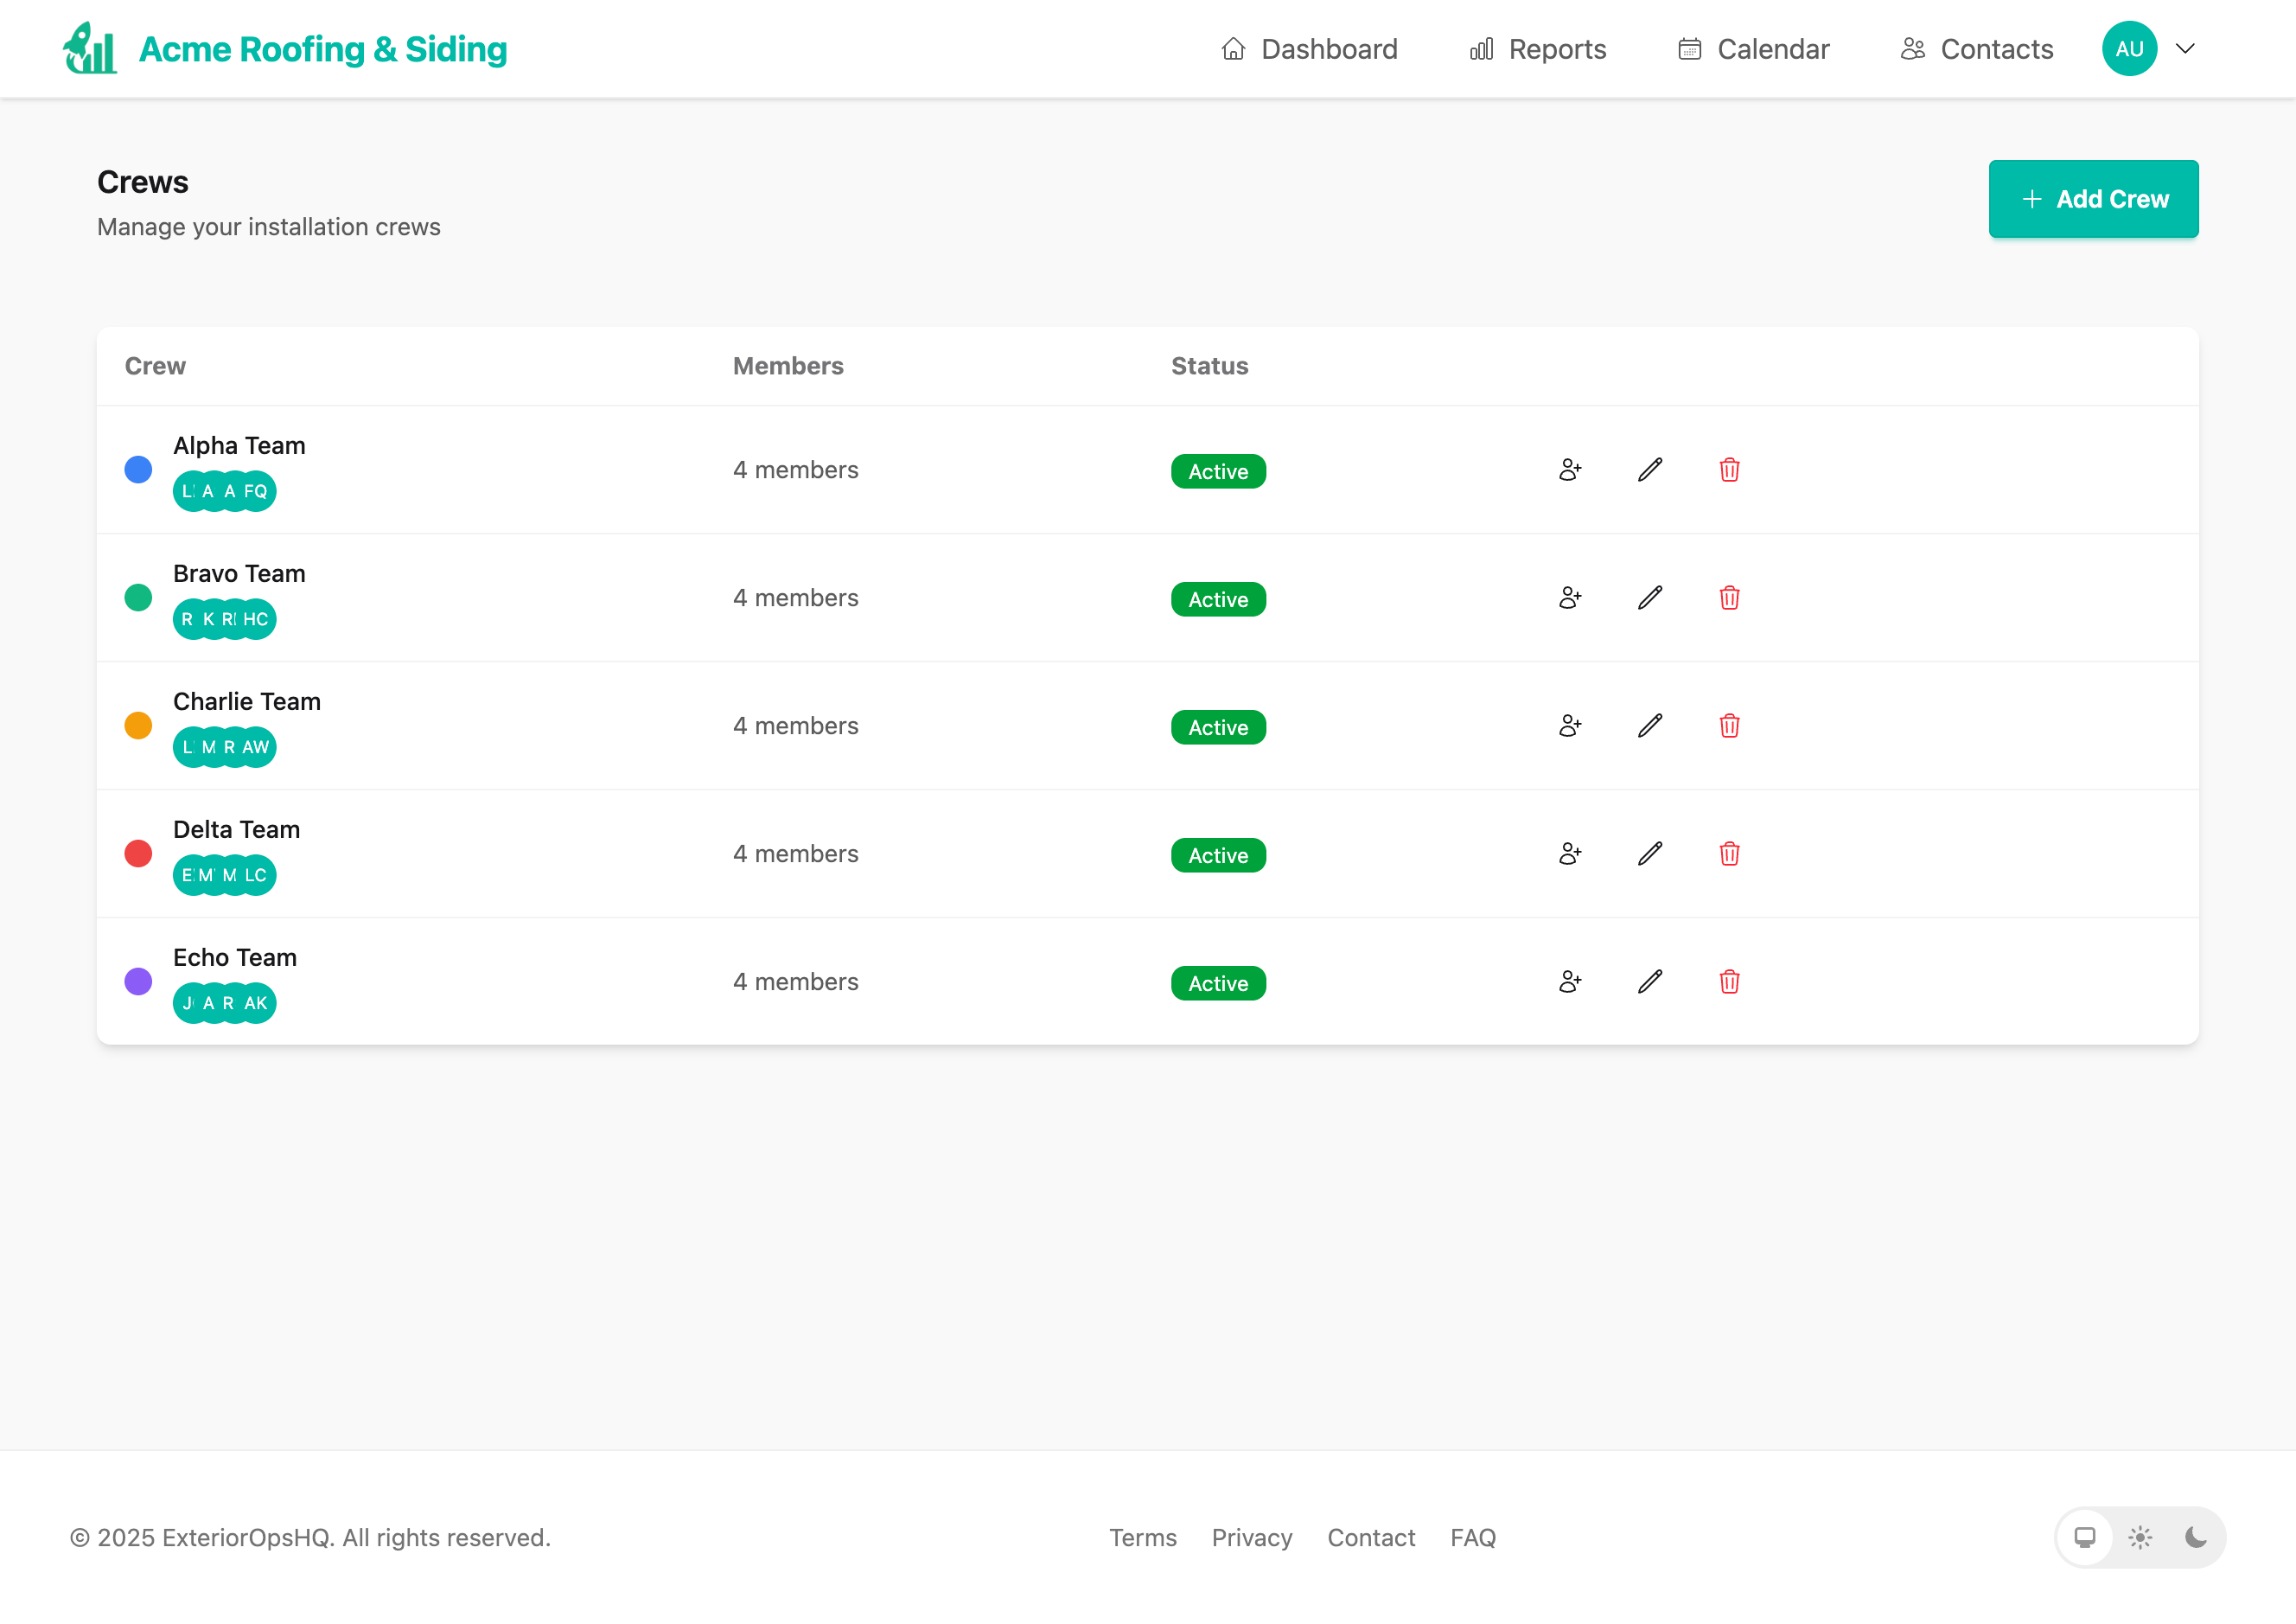
Task: Click the Acme Roofing rocket logo
Action: pos(90,48)
